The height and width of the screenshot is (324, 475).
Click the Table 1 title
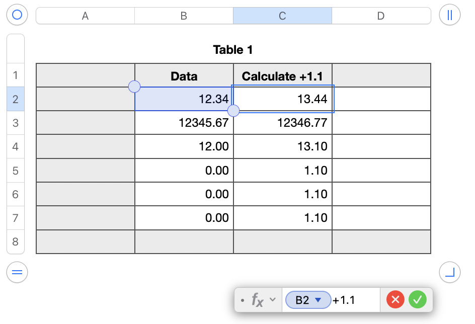pyautogui.click(x=232, y=50)
